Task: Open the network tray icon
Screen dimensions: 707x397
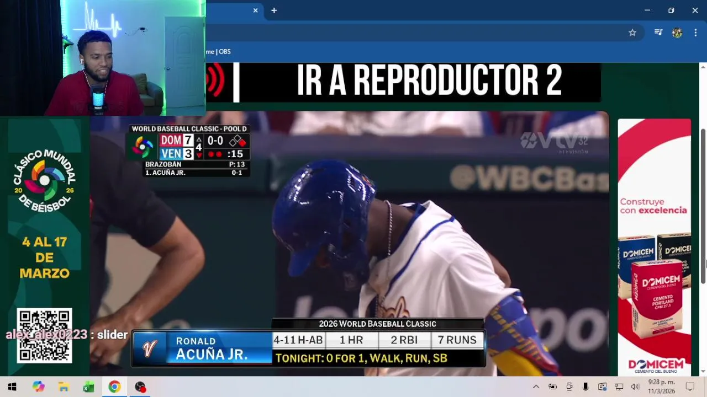Action: 619,387
